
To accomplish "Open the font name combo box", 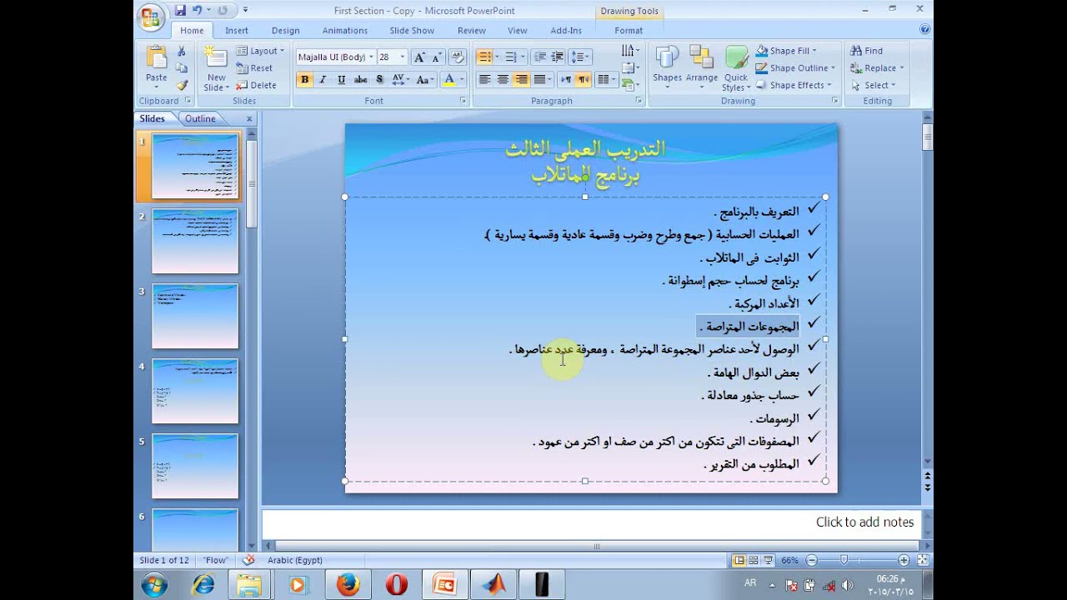I will [335, 57].
